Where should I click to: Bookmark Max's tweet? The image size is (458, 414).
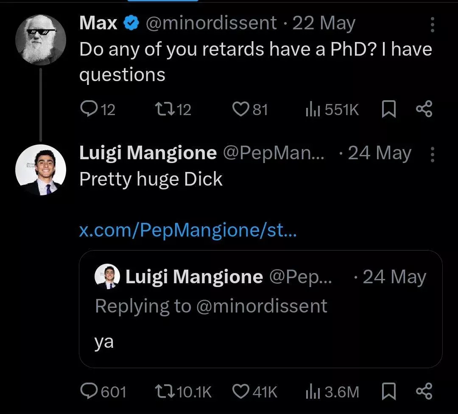[388, 109]
